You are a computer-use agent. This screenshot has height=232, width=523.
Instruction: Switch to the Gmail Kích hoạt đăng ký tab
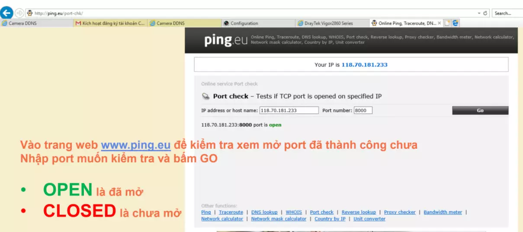click(x=110, y=23)
